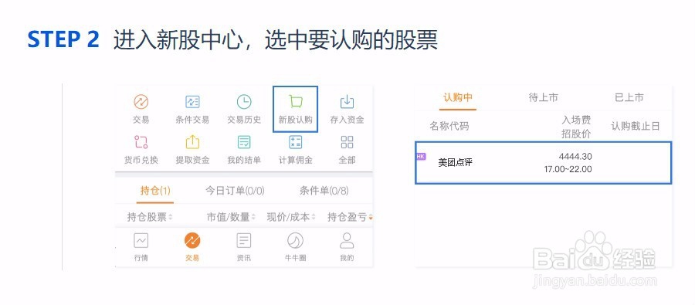
Task: Open 我的结单 statement icon
Action: 244,142
